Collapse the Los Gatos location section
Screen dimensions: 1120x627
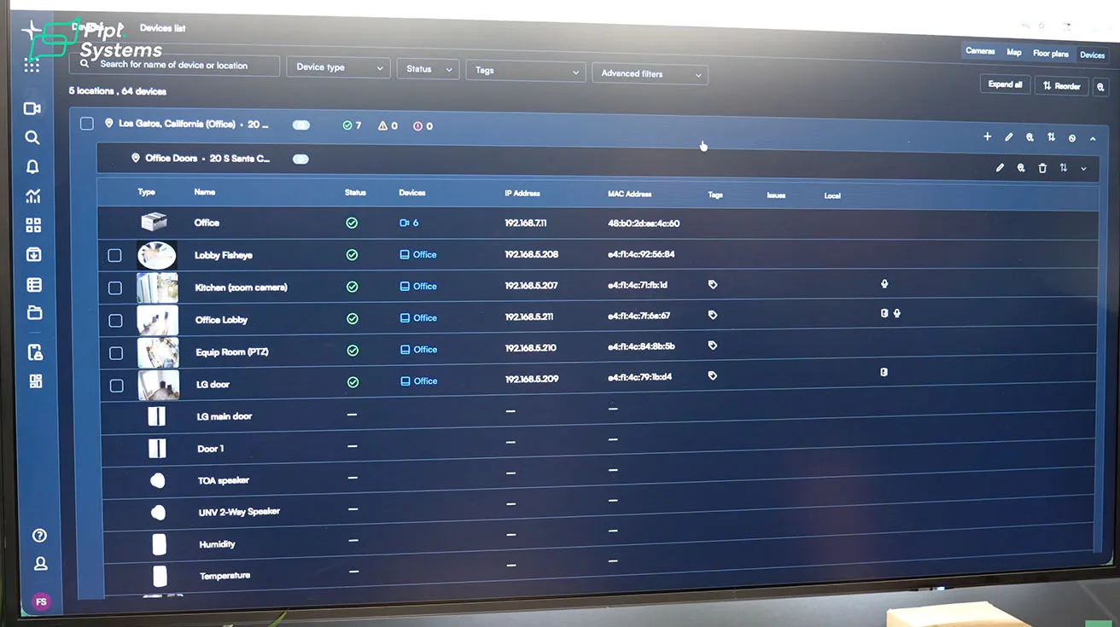tap(1093, 138)
